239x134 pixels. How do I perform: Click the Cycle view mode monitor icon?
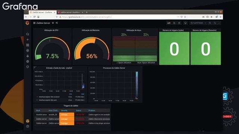tap(185, 23)
